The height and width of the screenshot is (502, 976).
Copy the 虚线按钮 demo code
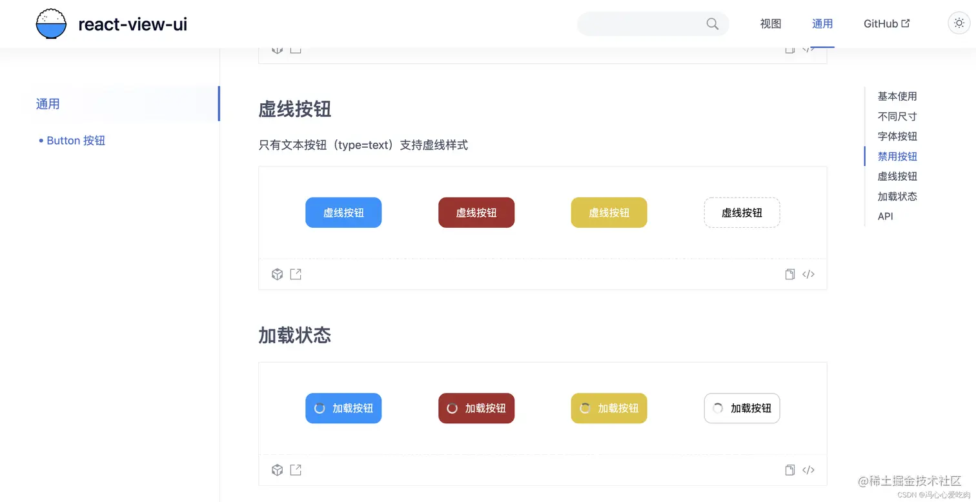[x=789, y=274]
